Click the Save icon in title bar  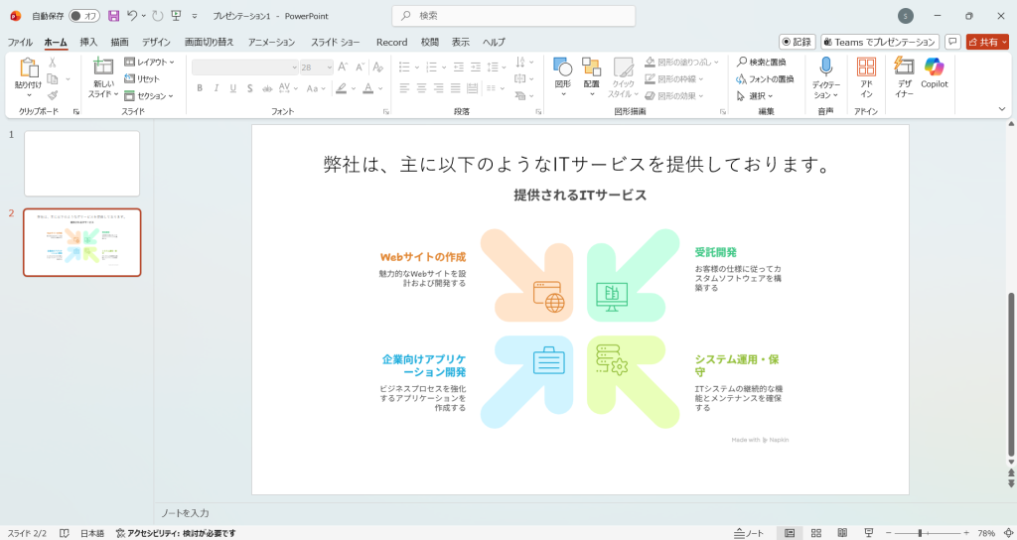pos(113,16)
